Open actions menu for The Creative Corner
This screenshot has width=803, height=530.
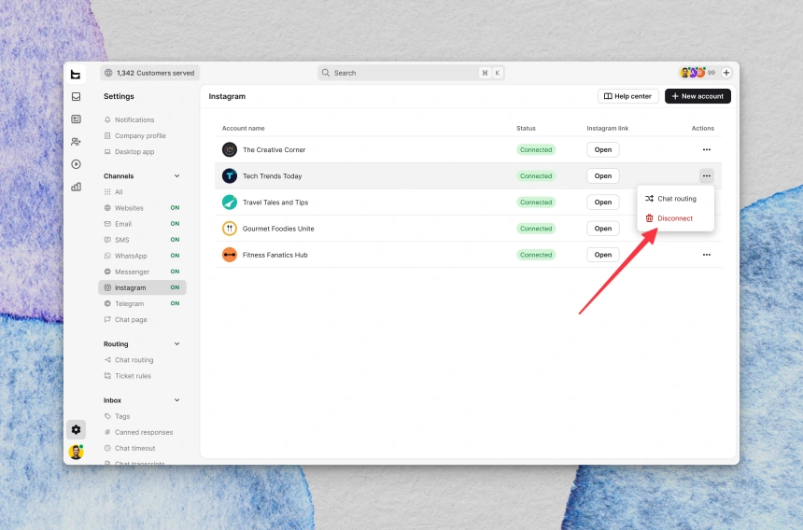(x=707, y=150)
